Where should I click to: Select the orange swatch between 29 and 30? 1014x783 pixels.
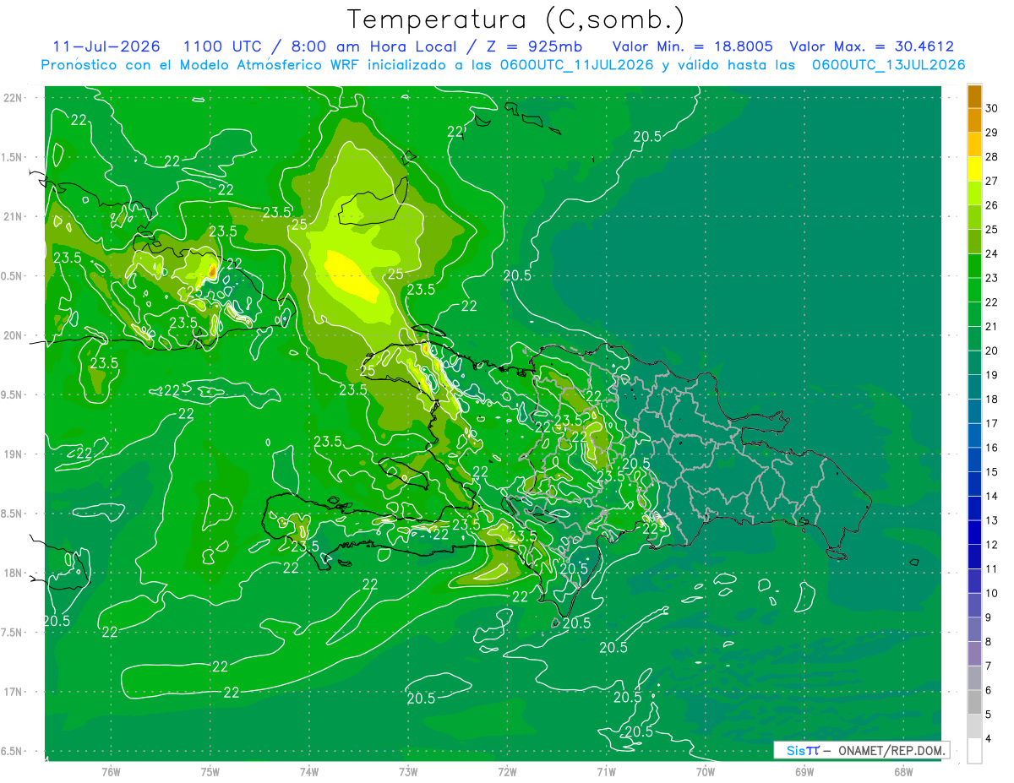click(x=974, y=120)
